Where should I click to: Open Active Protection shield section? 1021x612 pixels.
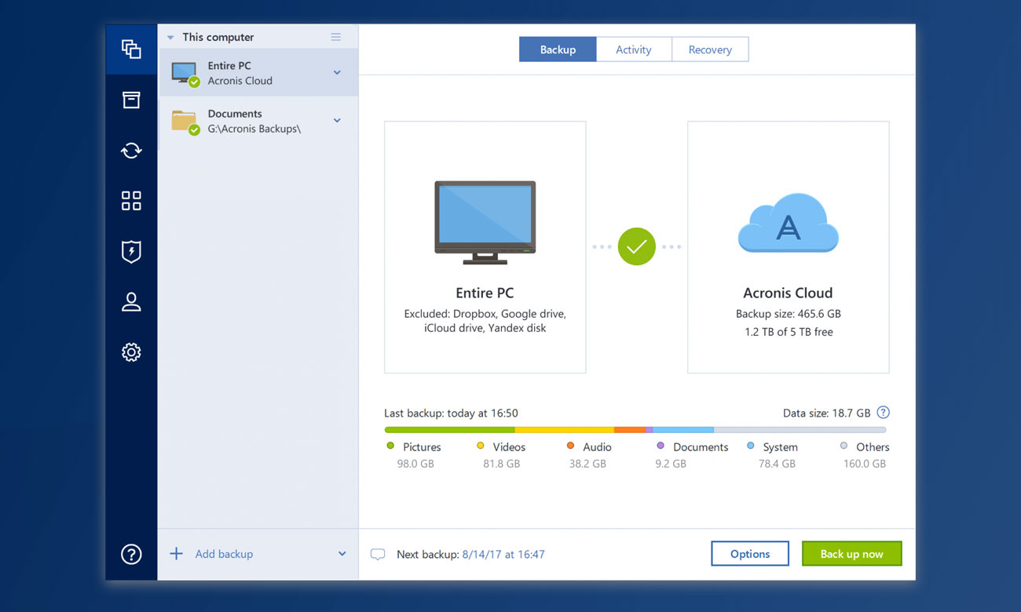(131, 251)
